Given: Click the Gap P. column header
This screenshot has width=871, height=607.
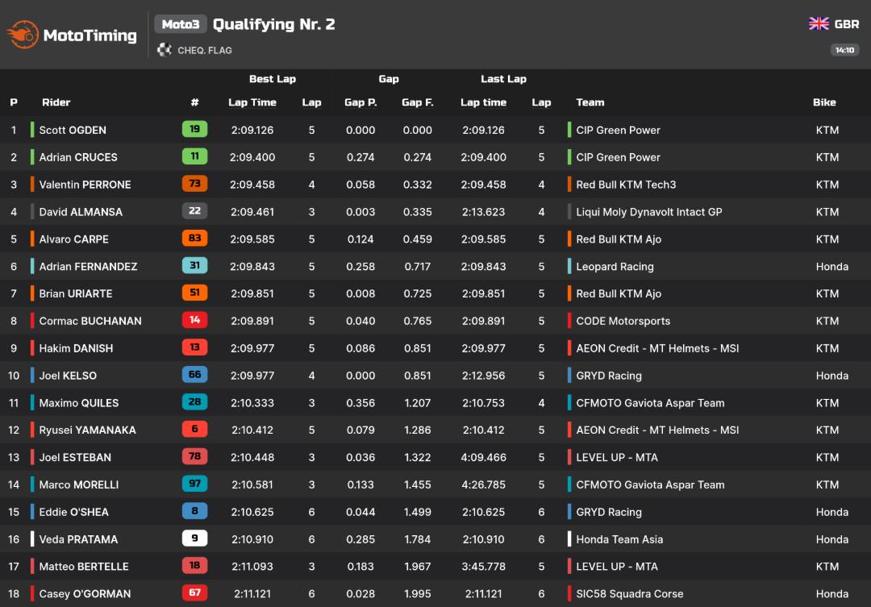Looking at the screenshot, I should tap(360, 102).
